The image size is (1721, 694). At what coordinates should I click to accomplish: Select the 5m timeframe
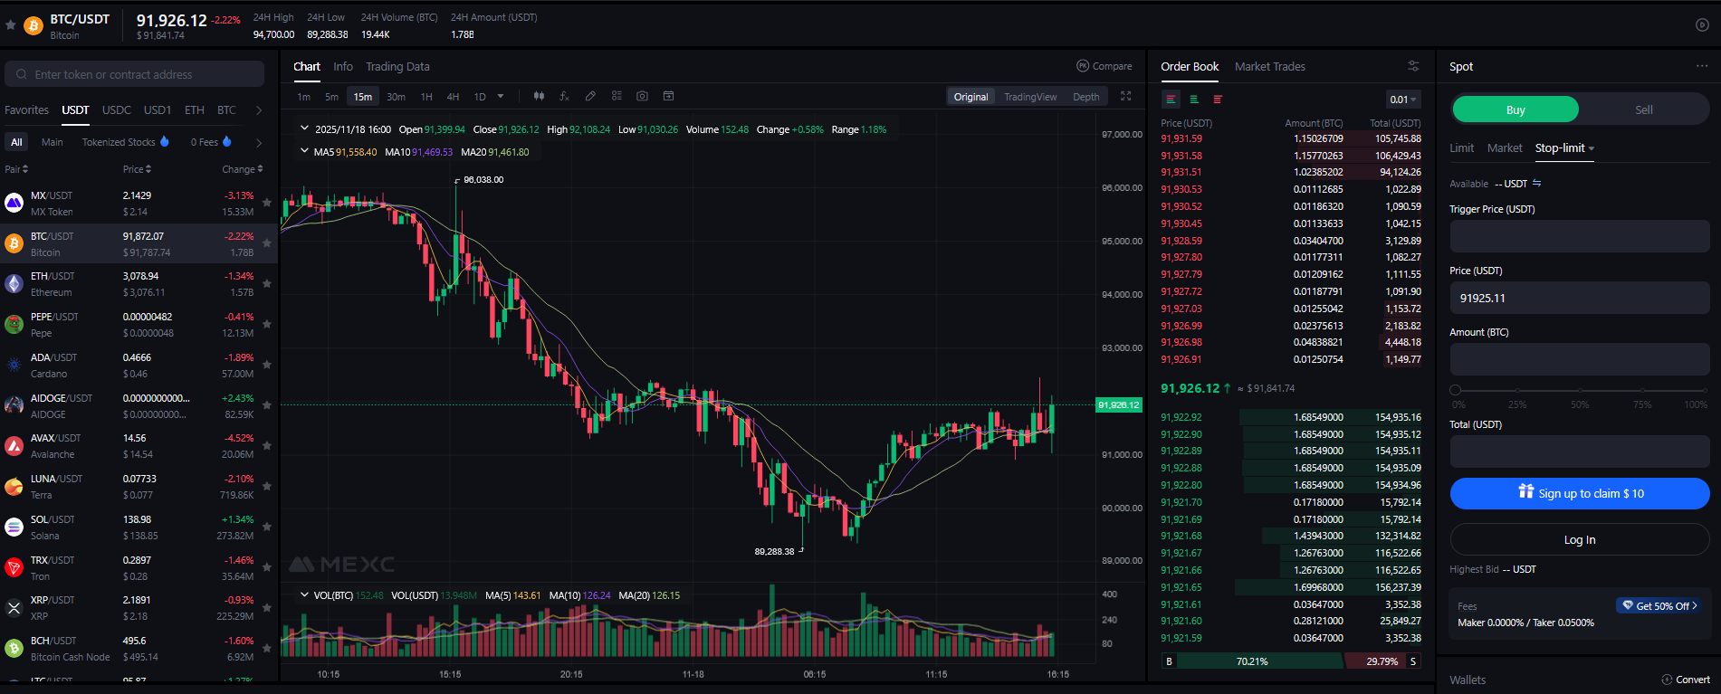pyautogui.click(x=331, y=97)
